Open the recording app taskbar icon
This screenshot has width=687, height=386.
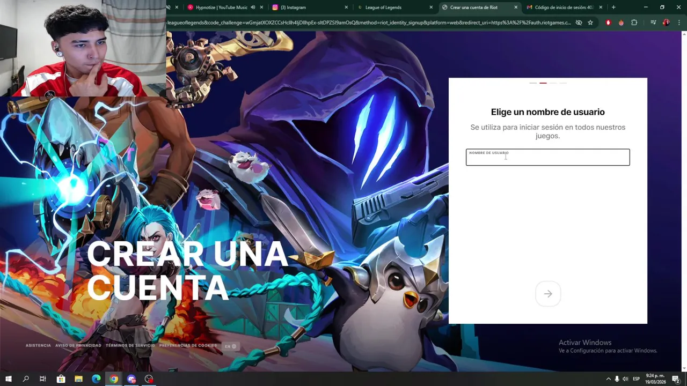click(149, 379)
